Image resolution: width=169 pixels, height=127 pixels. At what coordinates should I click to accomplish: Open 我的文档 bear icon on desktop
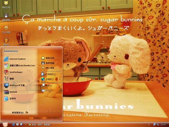coord(6,3)
